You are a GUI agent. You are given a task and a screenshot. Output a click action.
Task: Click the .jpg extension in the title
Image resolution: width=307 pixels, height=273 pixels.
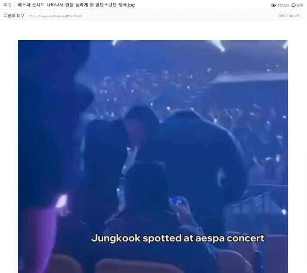(131, 5)
